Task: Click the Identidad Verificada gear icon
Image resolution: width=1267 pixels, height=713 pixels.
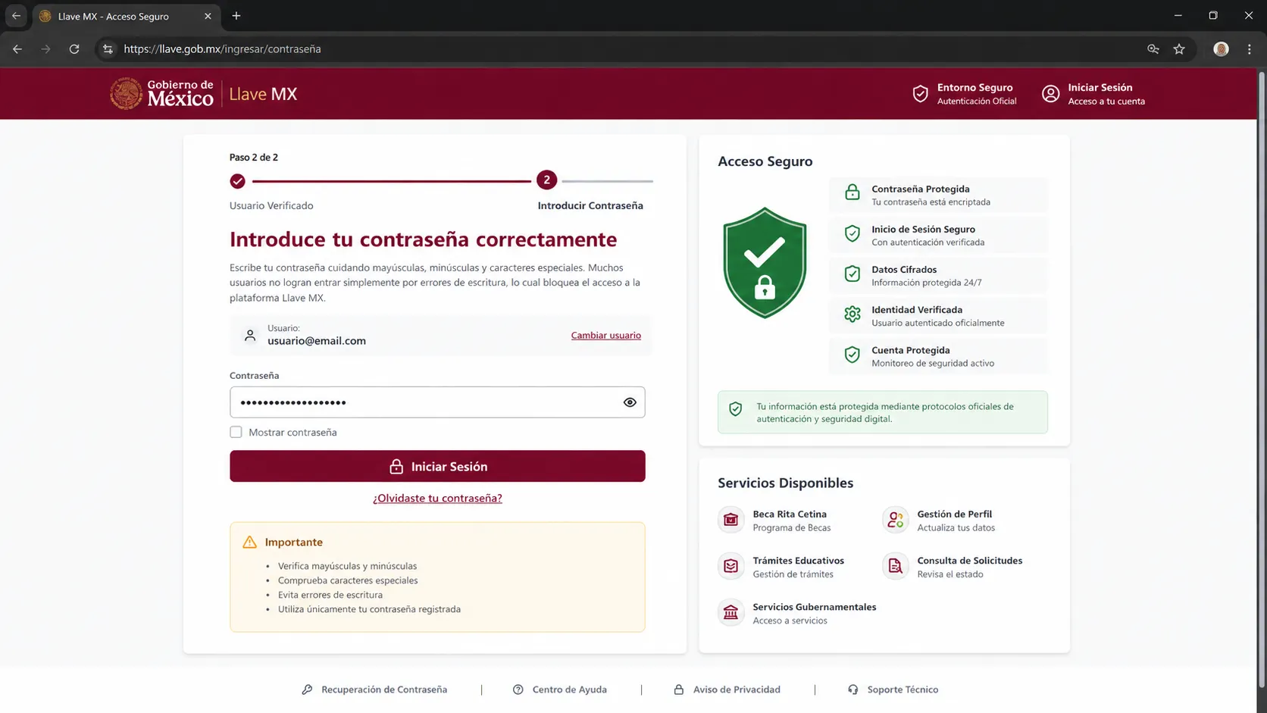Action: (x=852, y=314)
